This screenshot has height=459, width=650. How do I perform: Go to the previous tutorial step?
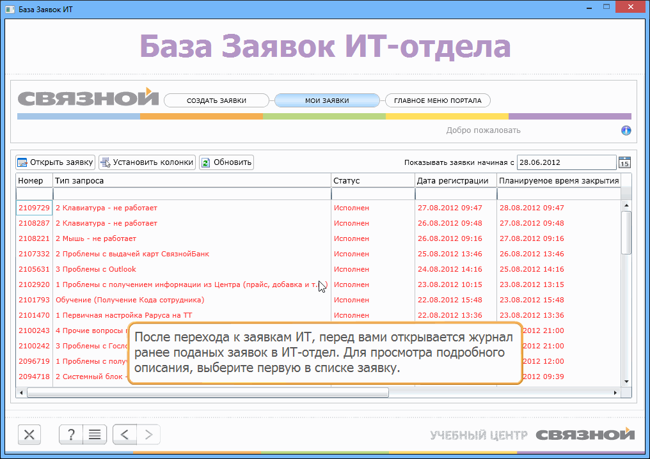pos(125,435)
